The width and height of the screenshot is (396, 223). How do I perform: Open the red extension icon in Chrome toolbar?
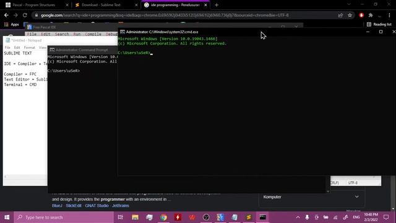361,15
